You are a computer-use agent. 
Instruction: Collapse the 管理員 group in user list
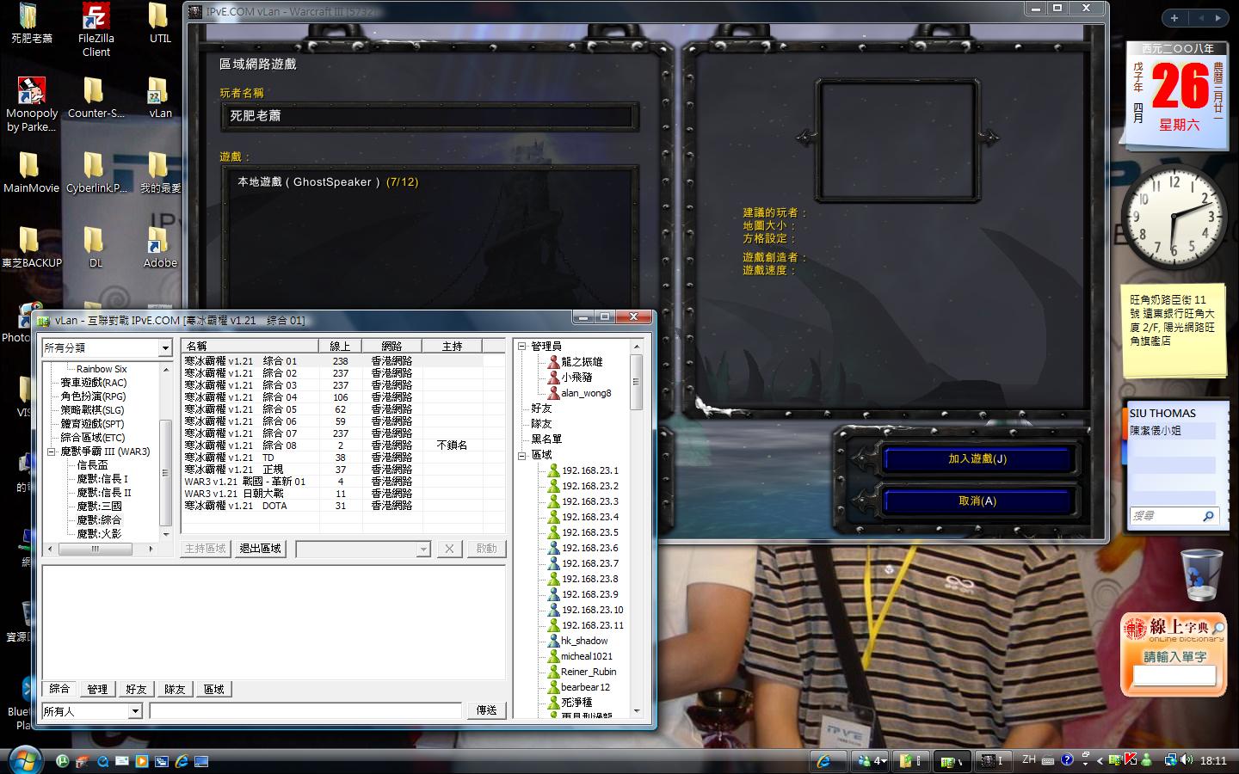[521, 347]
